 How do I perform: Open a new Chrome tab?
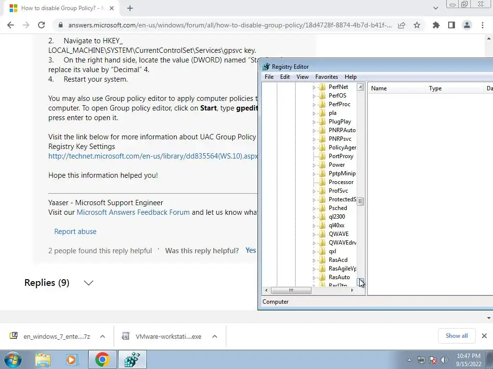point(130,8)
